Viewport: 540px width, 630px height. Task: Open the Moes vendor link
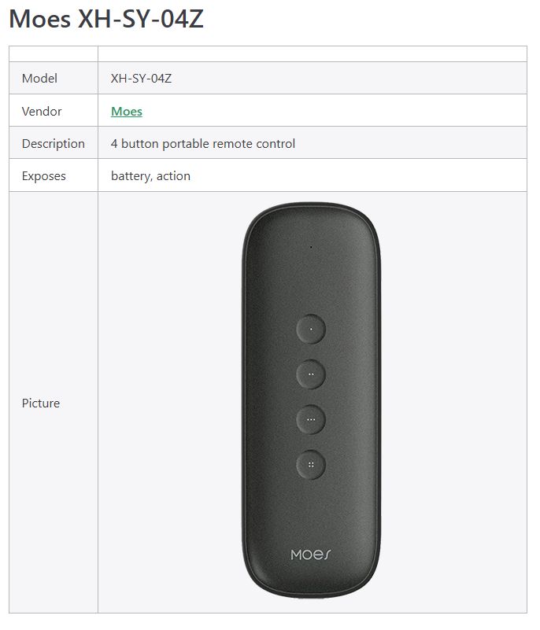[126, 112]
